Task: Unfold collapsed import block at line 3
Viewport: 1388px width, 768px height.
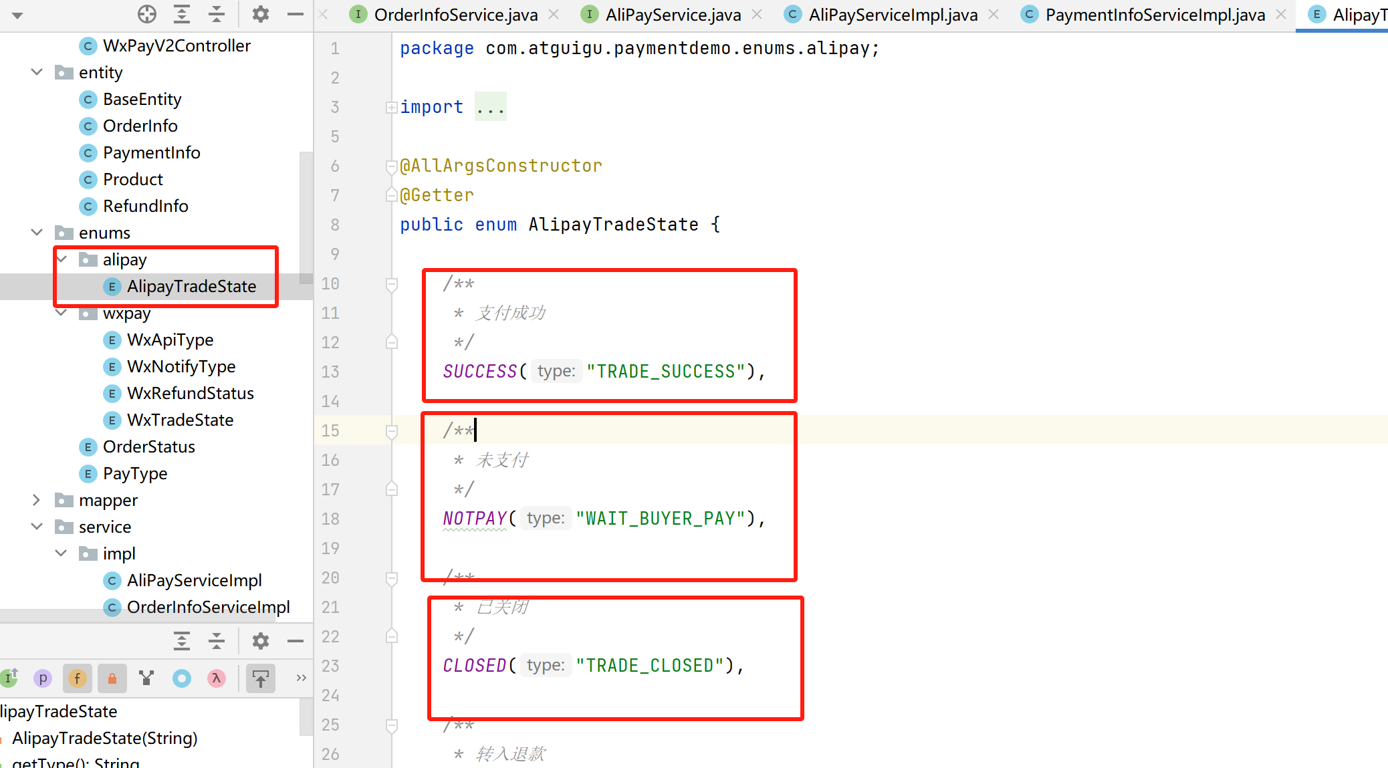Action: 392,107
